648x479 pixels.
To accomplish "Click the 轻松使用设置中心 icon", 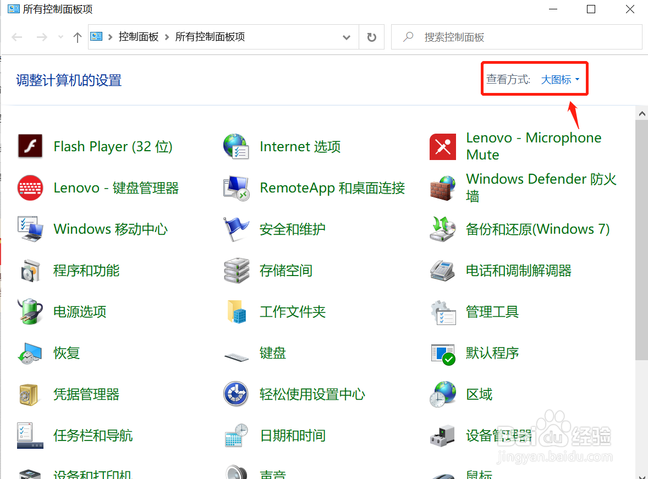I will (x=236, y=394).
